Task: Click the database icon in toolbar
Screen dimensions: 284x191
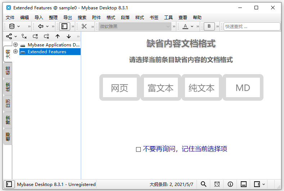Action: (x=12, y=26)
